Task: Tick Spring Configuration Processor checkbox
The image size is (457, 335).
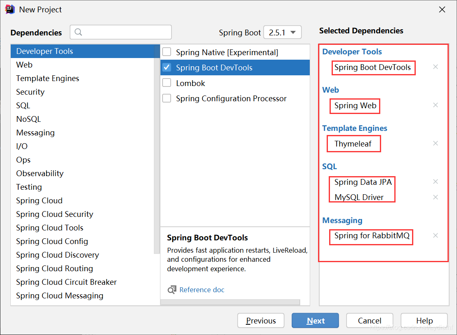Action: coord(167,98)
